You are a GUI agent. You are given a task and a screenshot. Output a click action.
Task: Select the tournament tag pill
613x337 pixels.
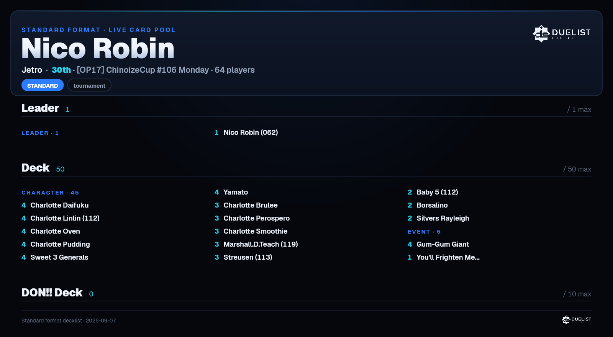[x=89, y=85]
